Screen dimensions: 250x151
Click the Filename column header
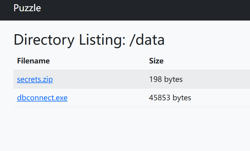[x=33, y=61]
